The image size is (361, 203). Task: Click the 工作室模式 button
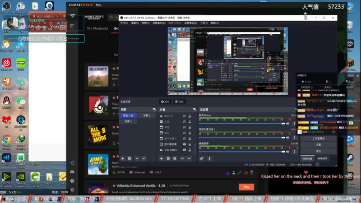click(319, 138)
